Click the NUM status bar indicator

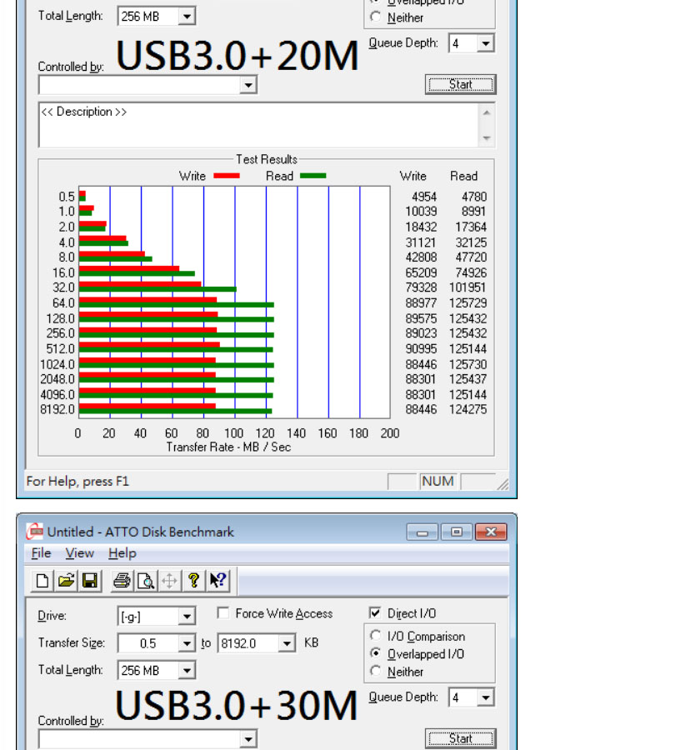438,481
